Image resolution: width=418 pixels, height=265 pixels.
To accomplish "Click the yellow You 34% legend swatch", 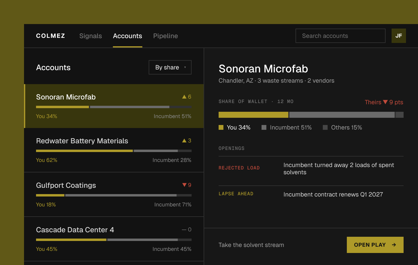I will (x=221, y=127).
